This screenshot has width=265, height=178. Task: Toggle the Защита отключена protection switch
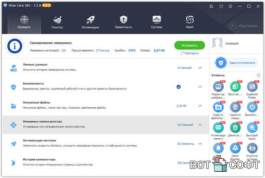(237, 63)
